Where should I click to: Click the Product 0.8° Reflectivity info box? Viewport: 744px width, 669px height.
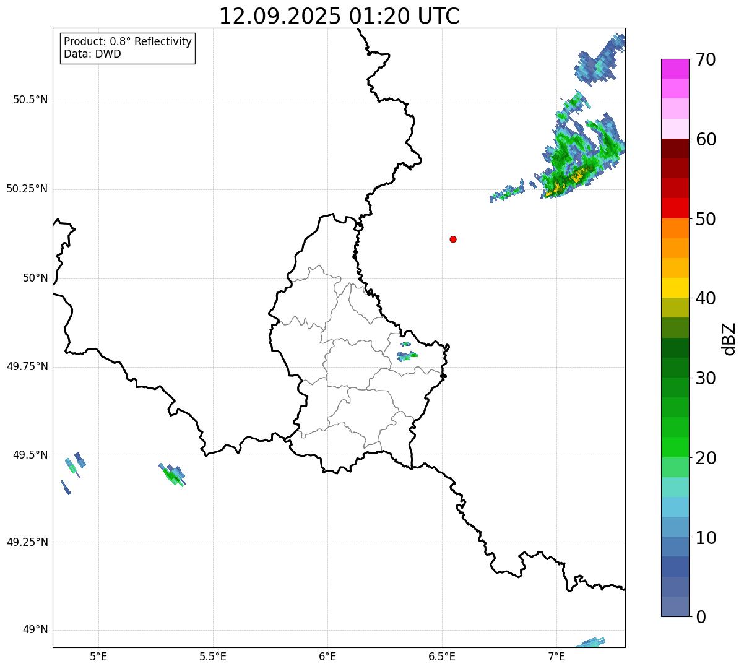click(128, 48)
